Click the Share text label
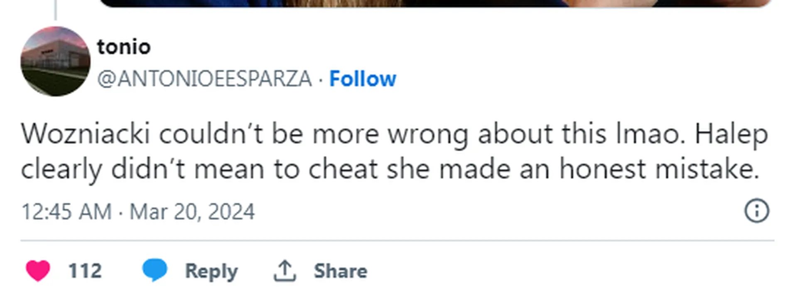This screenshot has width=795, height=291. pos(340,271)
